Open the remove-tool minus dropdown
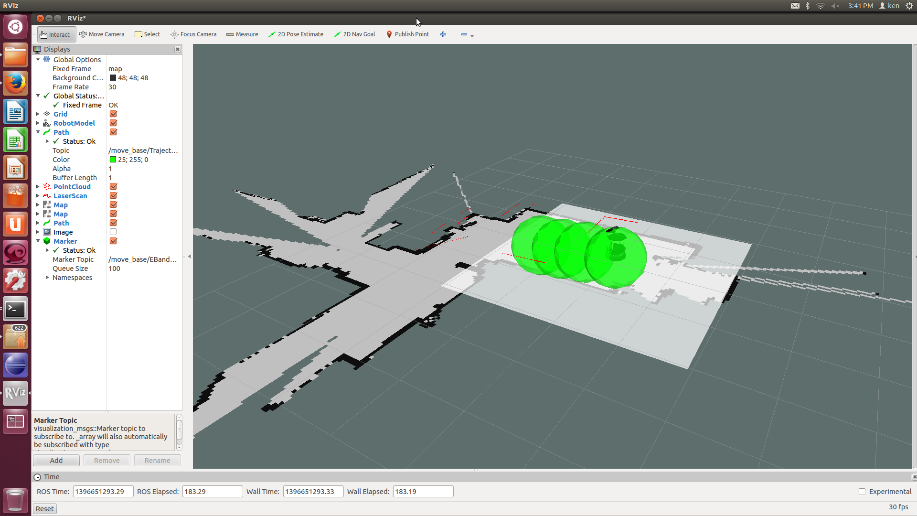917x516 pixels. (x=467, y=35)
